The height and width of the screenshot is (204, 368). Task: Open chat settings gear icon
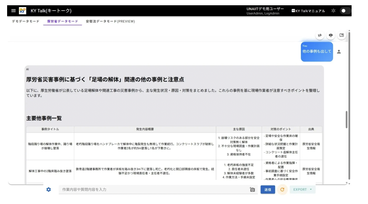tap(49, 189)
